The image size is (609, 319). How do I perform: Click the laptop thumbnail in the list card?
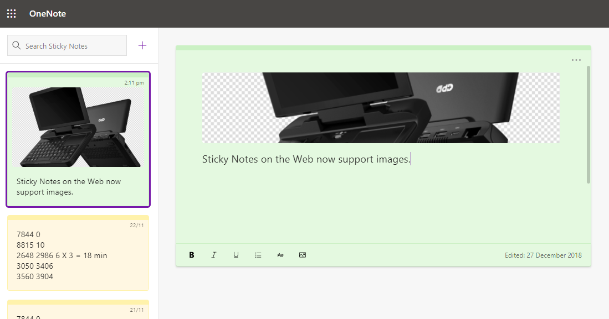(78, 127)
